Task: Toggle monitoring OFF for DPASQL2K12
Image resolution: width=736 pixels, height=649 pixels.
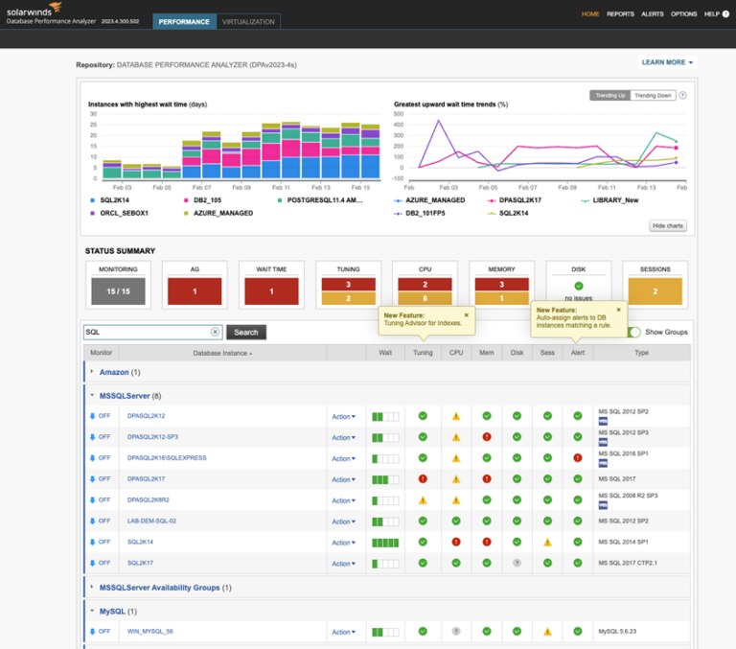Action: pyautogui.click(x=100, y=416)
